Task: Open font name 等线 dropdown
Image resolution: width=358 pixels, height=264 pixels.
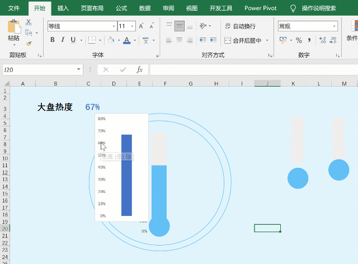Action: pyautogui.click(x=114, y=26)
